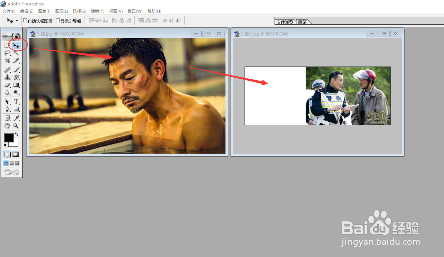Click Align left edges button

115,20
